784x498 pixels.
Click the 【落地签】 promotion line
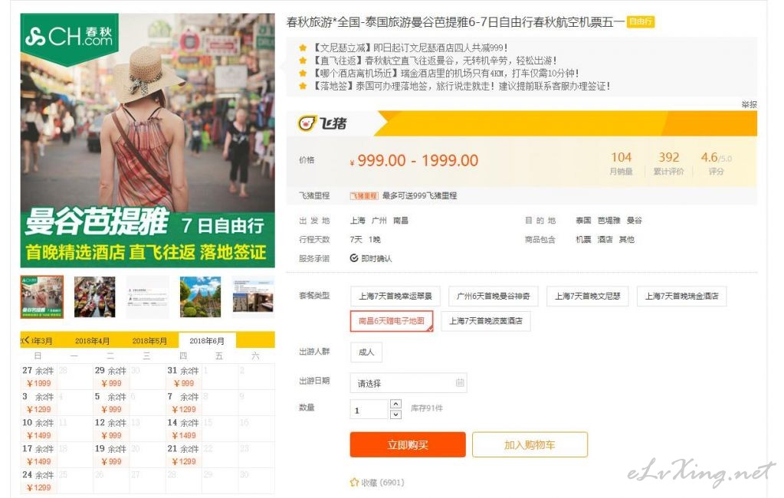[460, 87]
